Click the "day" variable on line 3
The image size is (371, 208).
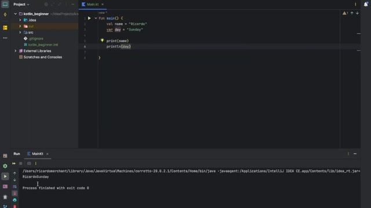point(118,29)
